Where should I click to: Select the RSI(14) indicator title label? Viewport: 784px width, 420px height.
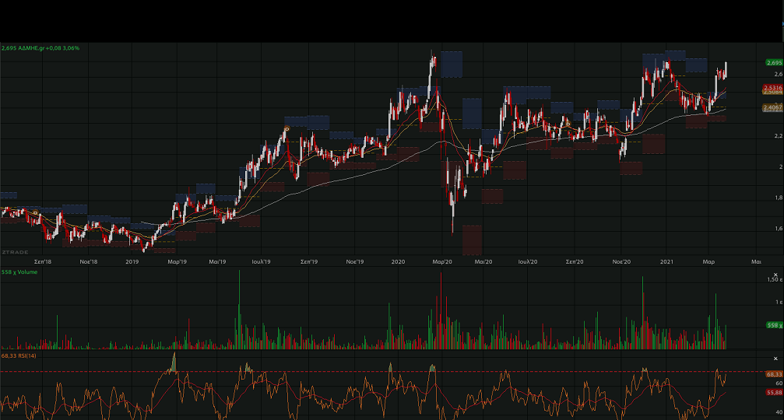click(x=21, y=356)
